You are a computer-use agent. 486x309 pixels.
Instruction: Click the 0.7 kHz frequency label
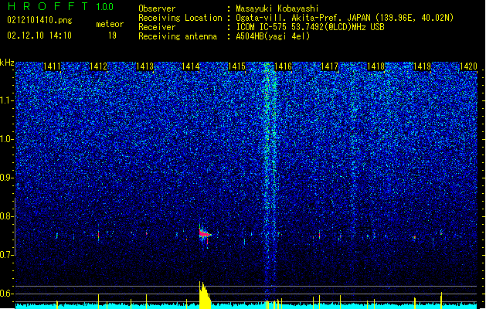tap(7, 255)
